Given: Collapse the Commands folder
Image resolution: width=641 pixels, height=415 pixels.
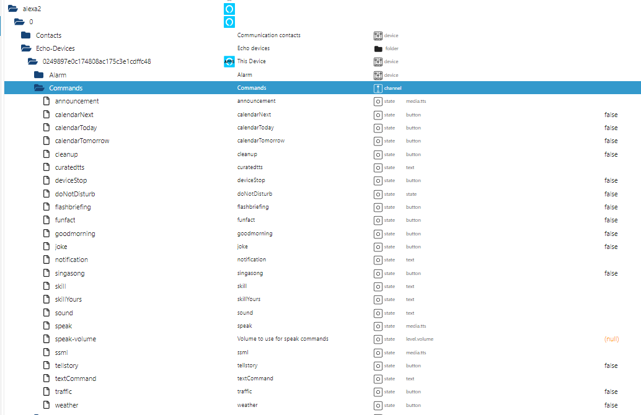Looking at the screenshot, I should [39, 88].
